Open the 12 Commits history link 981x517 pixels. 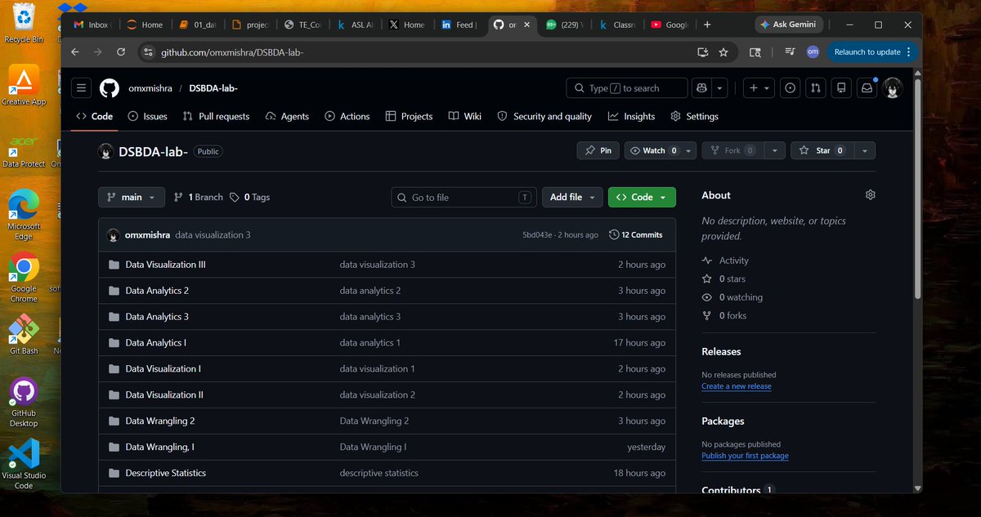[636, 234]
